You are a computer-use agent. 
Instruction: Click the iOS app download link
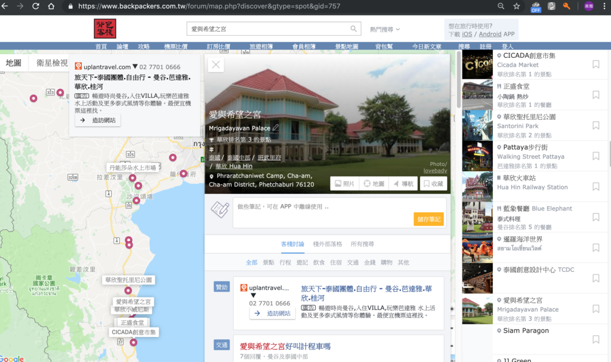point(467,34)
